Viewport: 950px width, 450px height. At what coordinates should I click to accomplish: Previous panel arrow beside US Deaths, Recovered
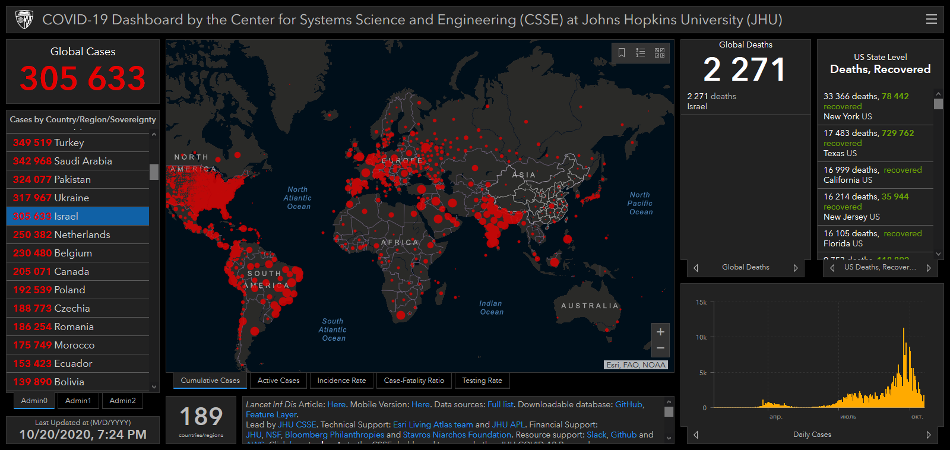coord(832,268)
